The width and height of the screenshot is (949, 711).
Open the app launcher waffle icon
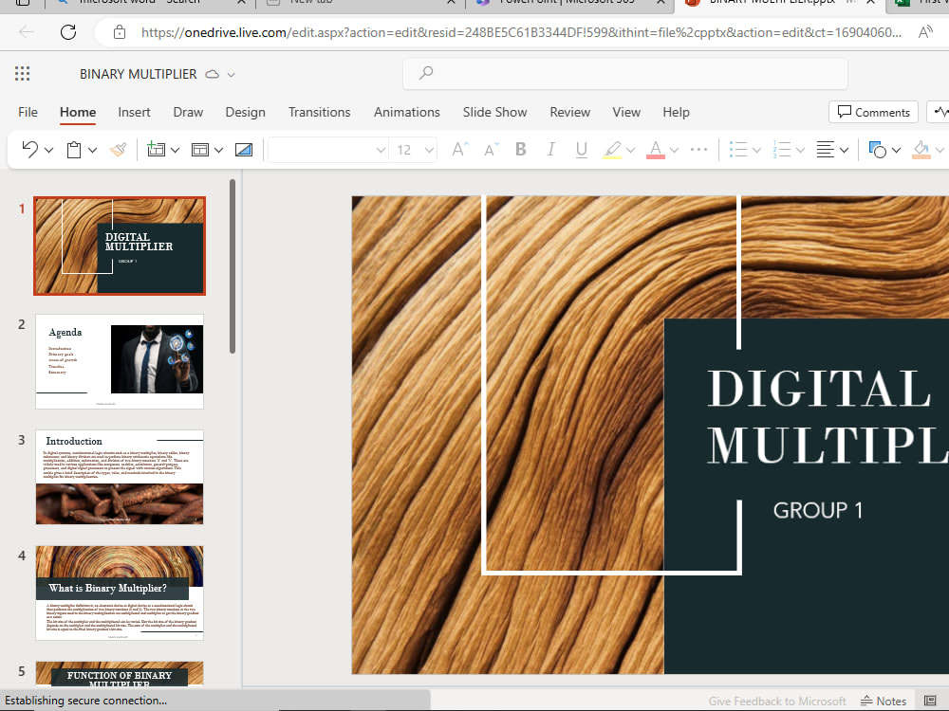pos(23,74)
